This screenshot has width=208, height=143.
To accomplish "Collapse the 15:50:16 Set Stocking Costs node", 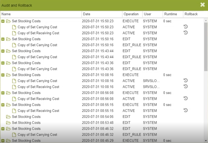I will pos(3,39).
